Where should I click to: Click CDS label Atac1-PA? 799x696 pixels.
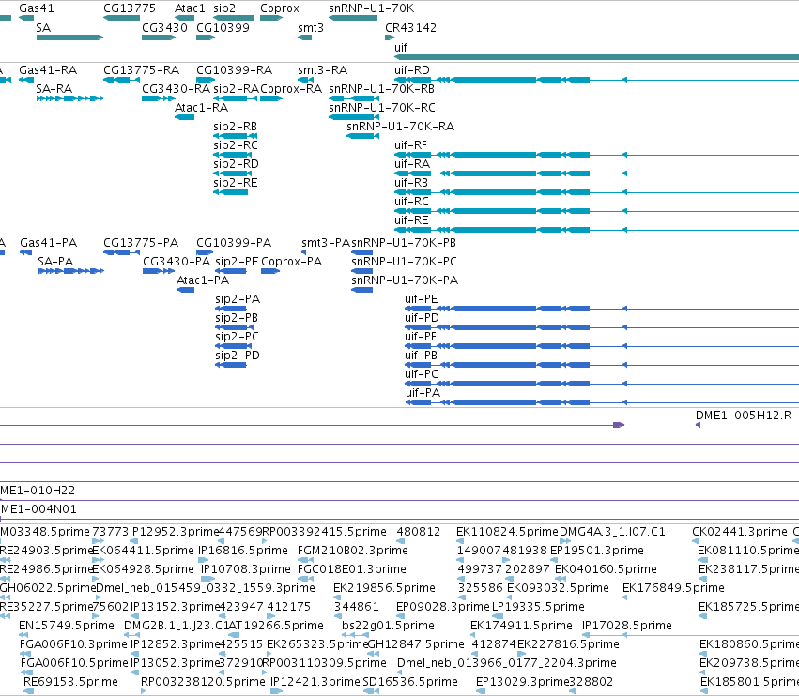click(203, 280)
